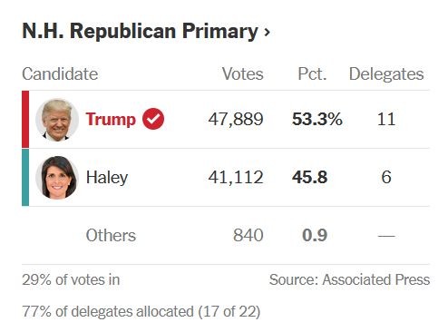The height and width of the screenshot is (332, 448).
Task: Click the chevron arrow beside Primary title
Action: pos(267,32)
